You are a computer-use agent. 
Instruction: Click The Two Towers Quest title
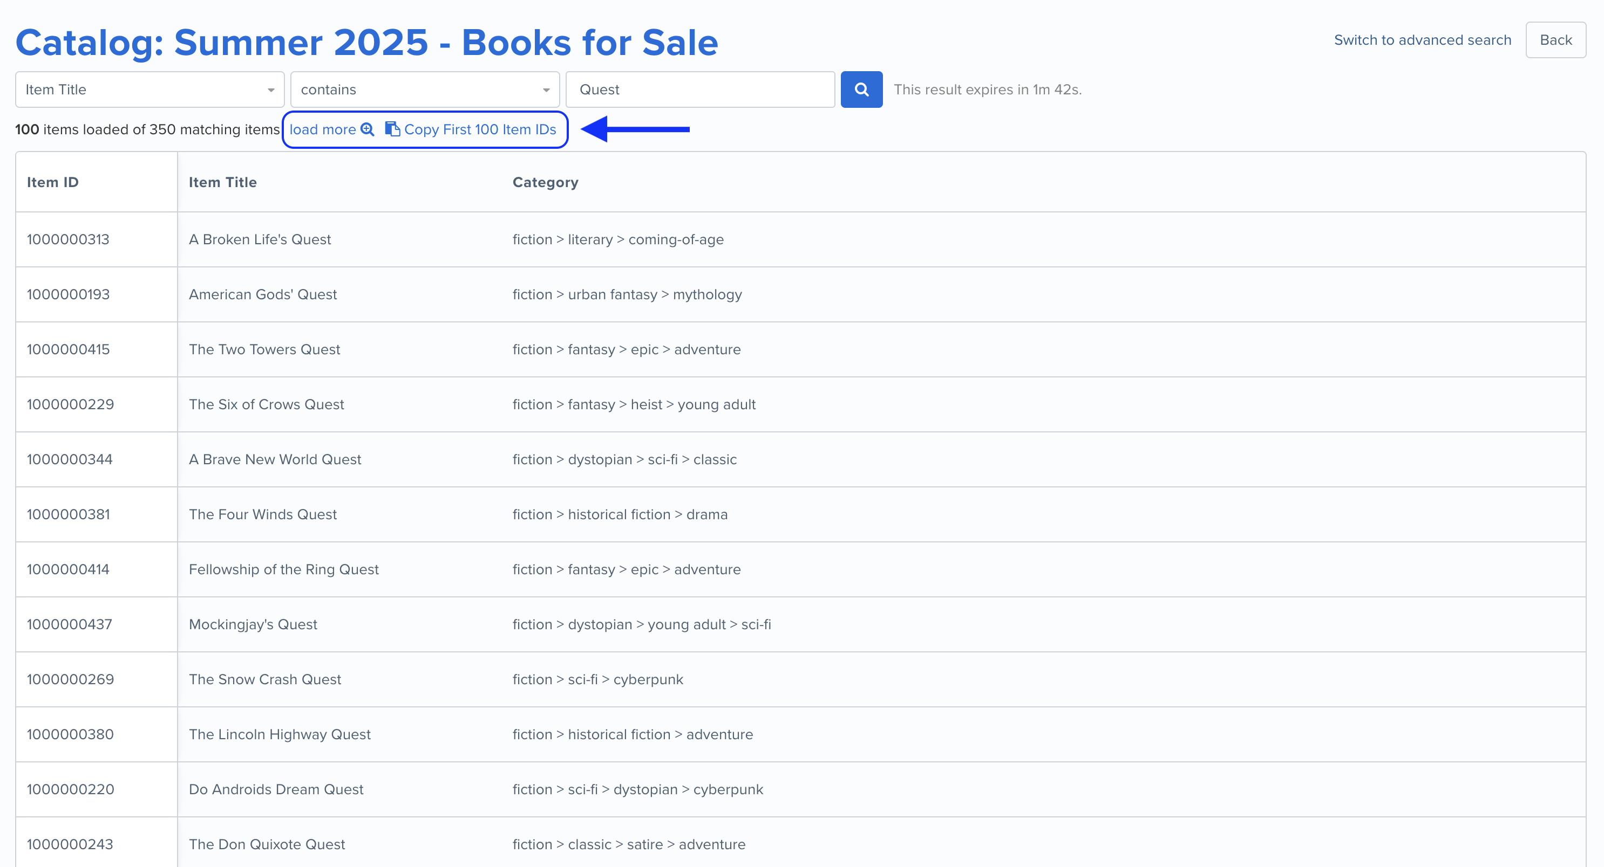(x=264, y=349)
